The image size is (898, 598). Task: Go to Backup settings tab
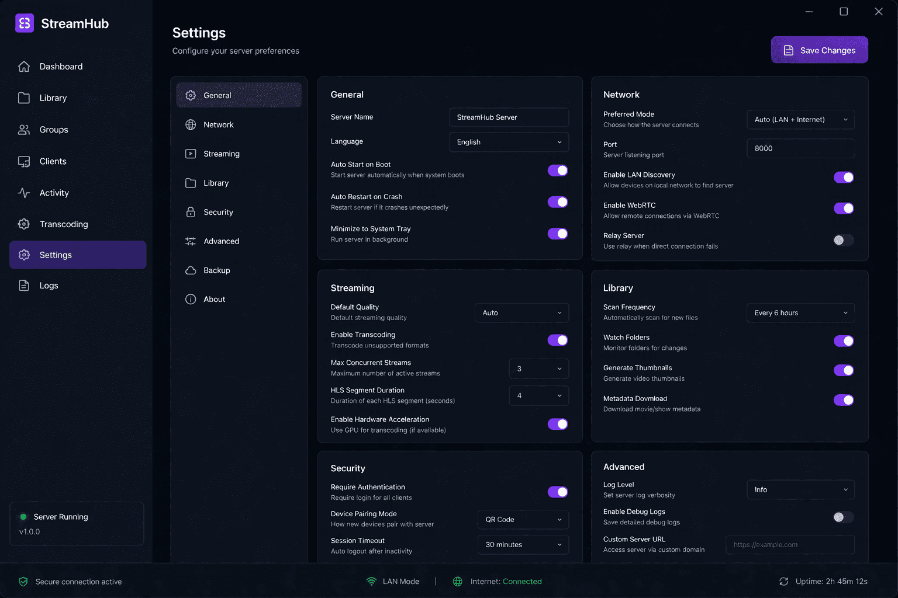point(239,270)
